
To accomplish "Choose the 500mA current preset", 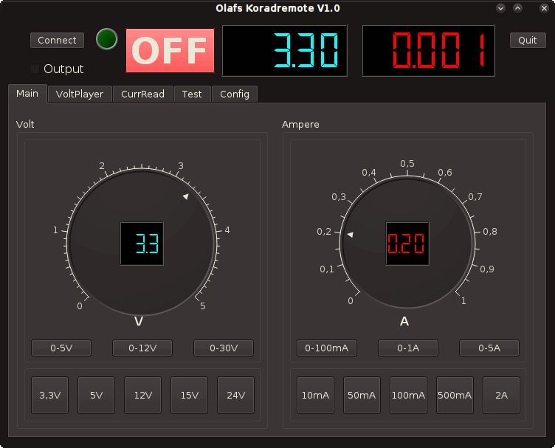I will tap(455, 395).
